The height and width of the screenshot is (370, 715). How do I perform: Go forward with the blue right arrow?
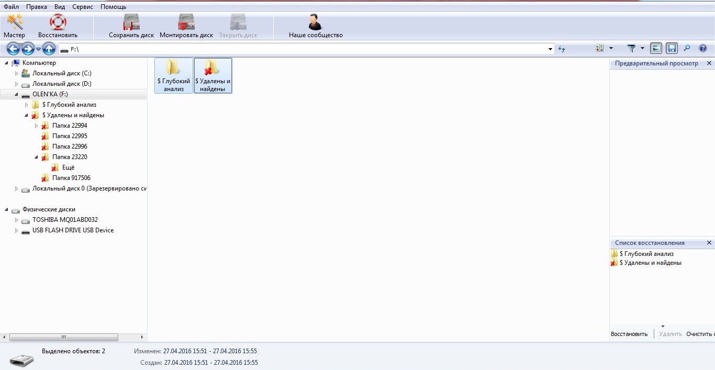(x=28, y=49)
